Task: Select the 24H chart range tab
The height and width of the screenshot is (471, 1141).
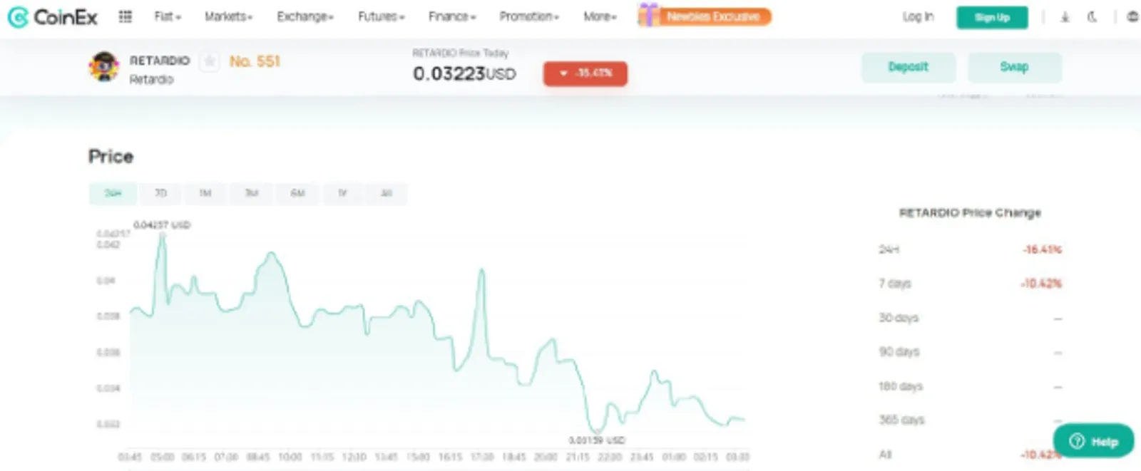Action: coord(113,193)
